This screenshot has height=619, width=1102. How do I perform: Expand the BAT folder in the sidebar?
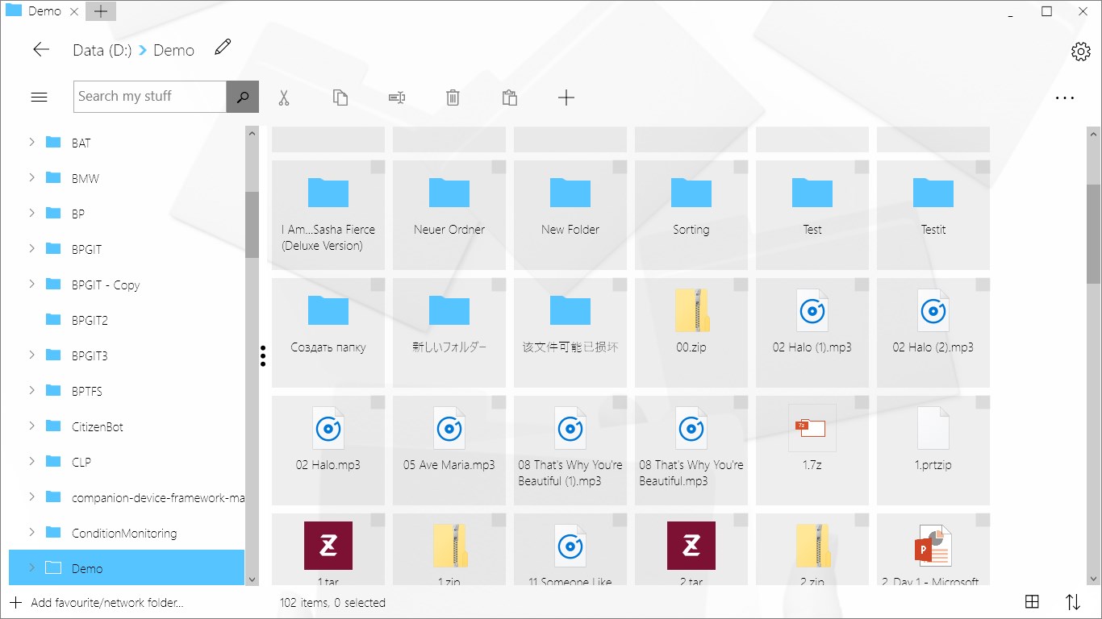tap(32, 143)
